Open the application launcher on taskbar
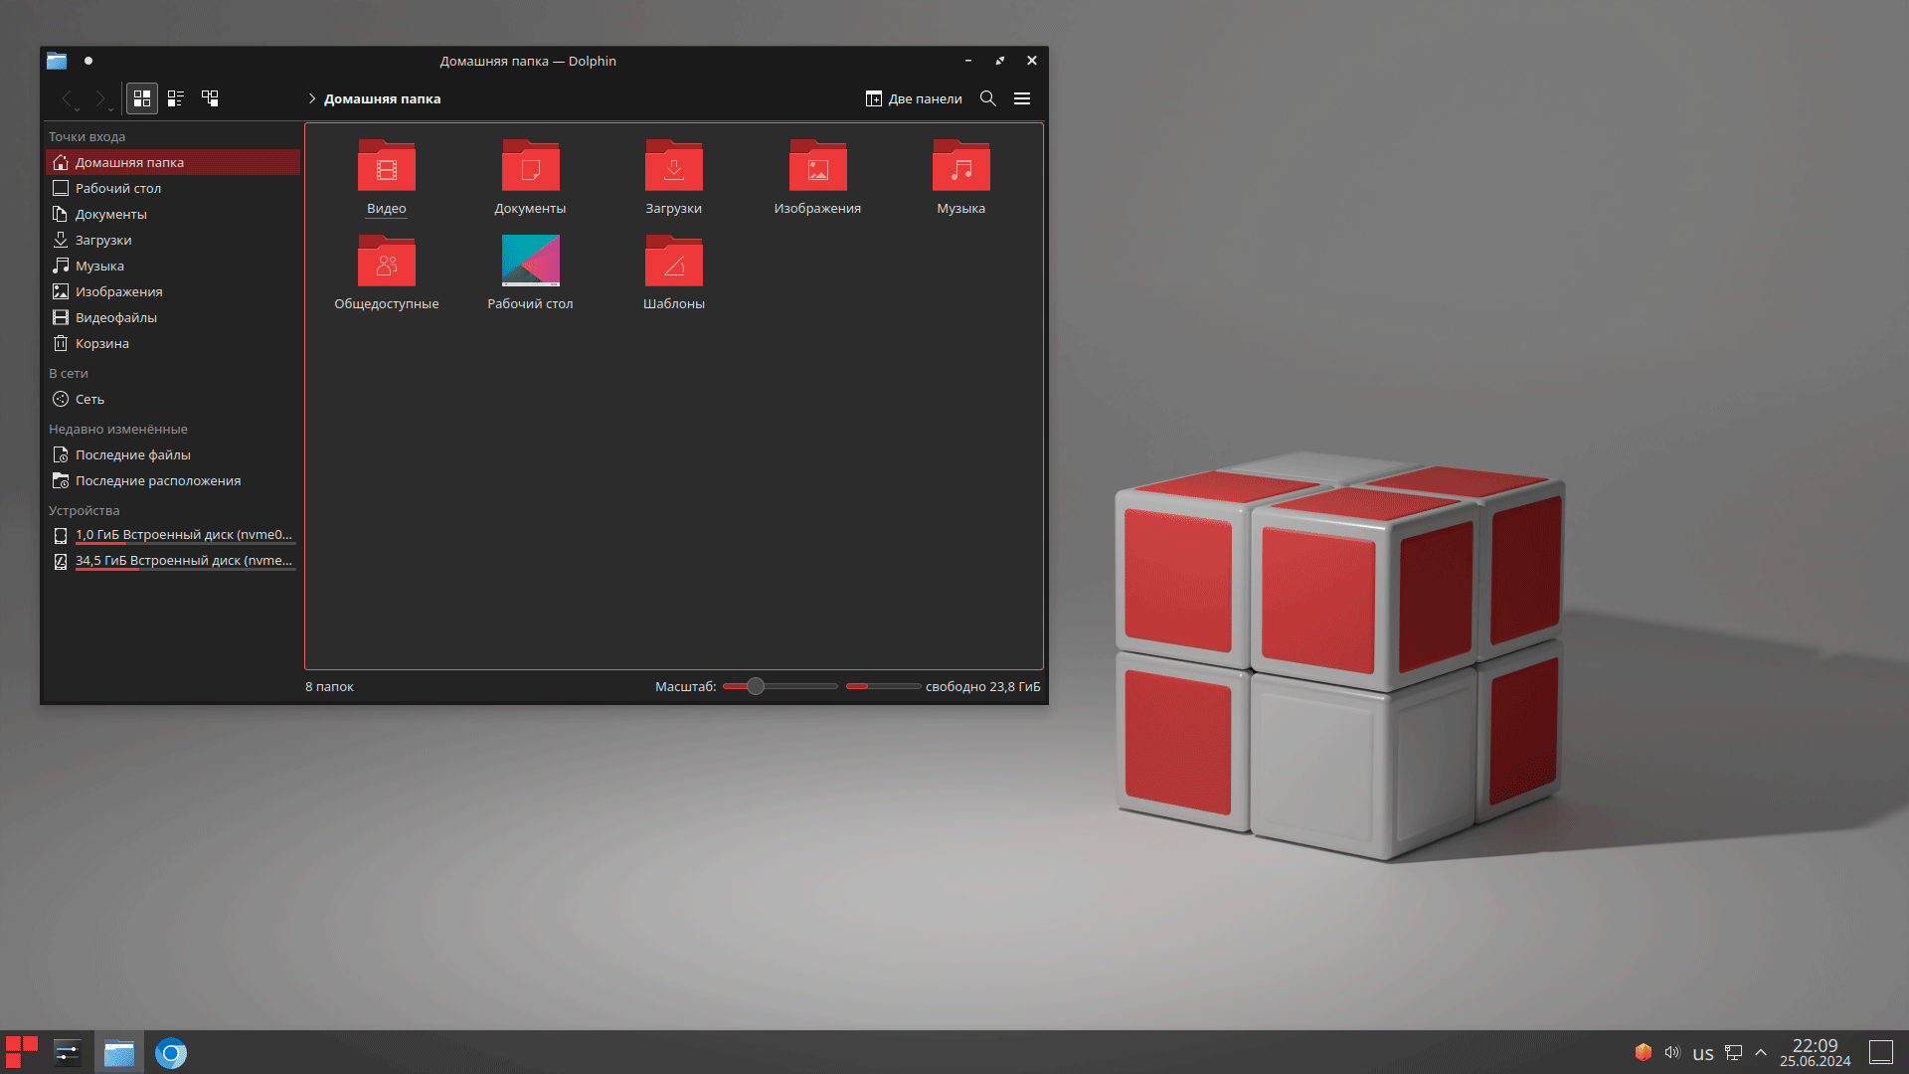 coord(21,1052)
